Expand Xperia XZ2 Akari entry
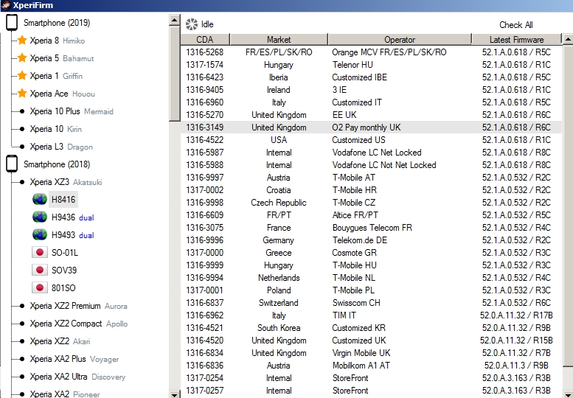This screenshot has height=398, width=573. 22,341
